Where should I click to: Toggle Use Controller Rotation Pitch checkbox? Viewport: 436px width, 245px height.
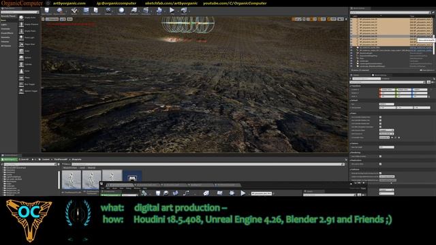[380, 117]
